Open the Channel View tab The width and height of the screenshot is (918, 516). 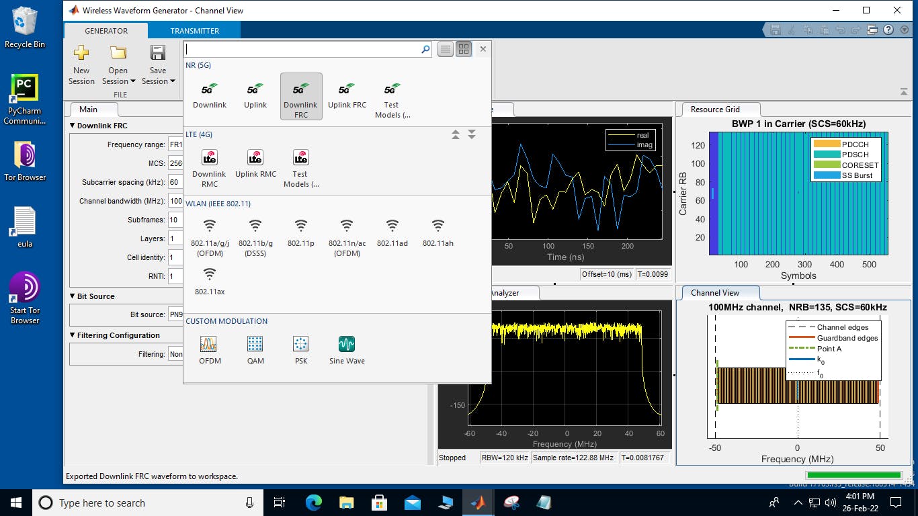715,293
